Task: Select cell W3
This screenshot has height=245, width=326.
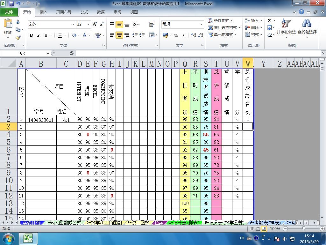Action: pyautogui.click(x=248, y=127)
